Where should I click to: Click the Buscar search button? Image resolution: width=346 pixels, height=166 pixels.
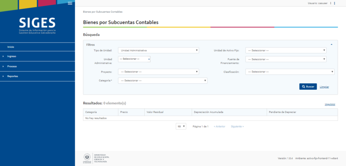(x=308, y=87)
